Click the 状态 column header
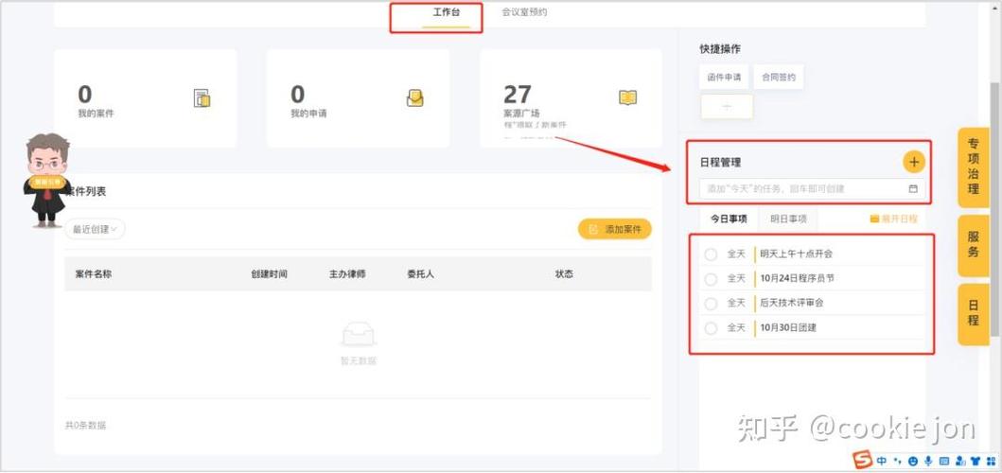The width and height of the screenshot is (1002, 473). click(x=564, y=274)
